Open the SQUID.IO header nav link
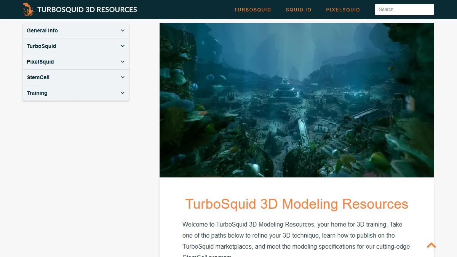The height and width of the screenshot is (257, 457). 299,10
